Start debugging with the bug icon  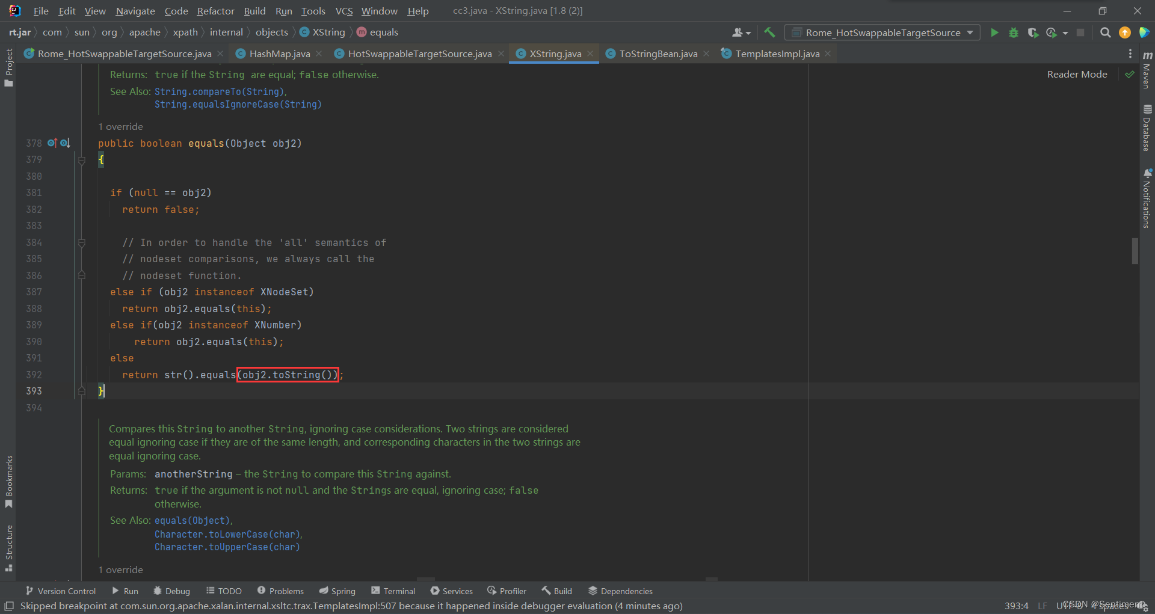tap(1014, 32)
